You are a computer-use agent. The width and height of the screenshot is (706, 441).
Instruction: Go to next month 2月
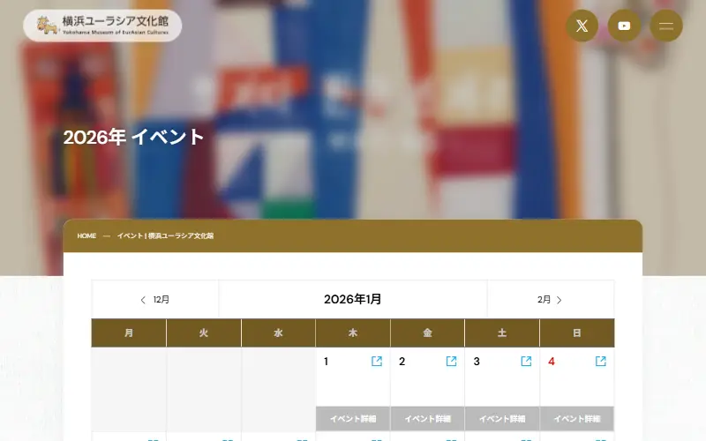pos(550,300)
